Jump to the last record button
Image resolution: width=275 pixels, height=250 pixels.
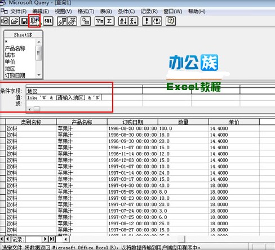click(52, 239)
